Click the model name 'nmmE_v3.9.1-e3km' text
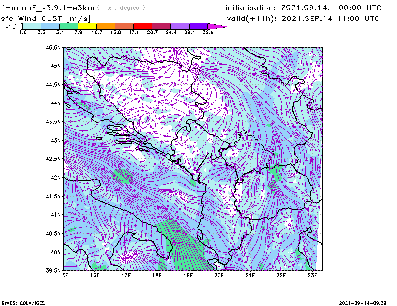This screenshot has height=306, width=397. [x=53, y=8]
